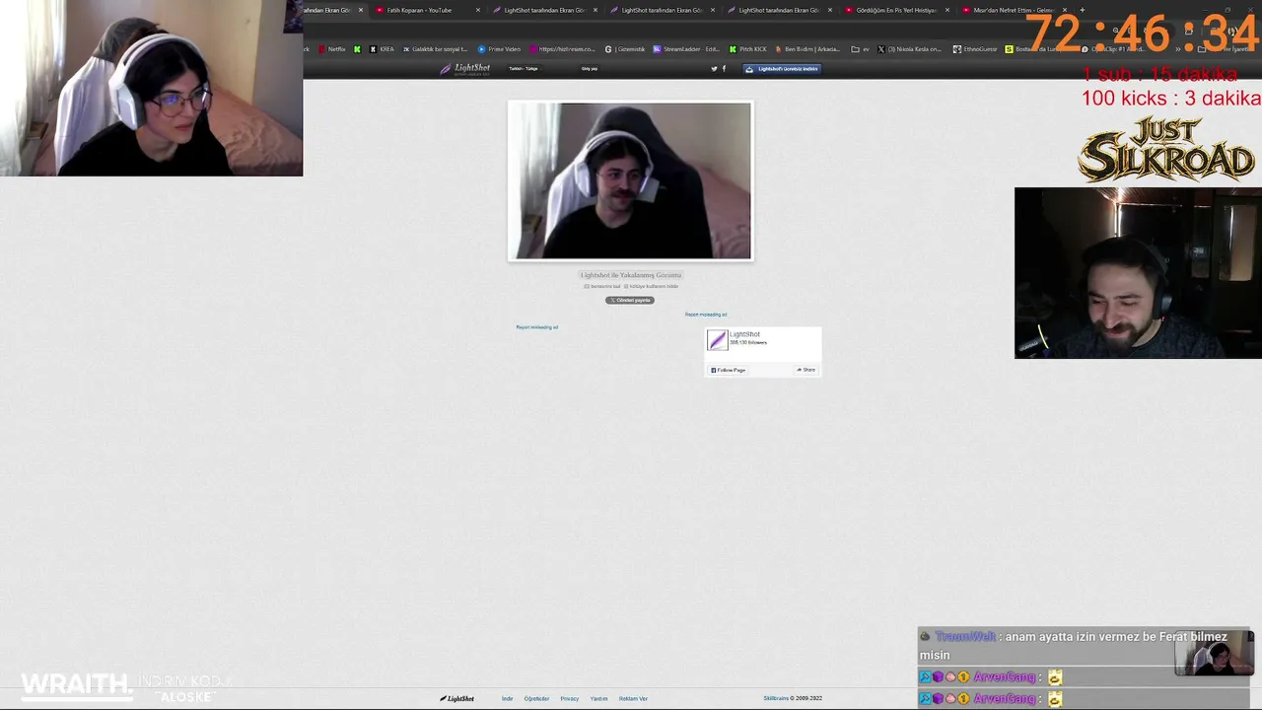Open the EthnoGuessr bookmark
This screenshot has width=1262, height=710.
coord(976,49)
